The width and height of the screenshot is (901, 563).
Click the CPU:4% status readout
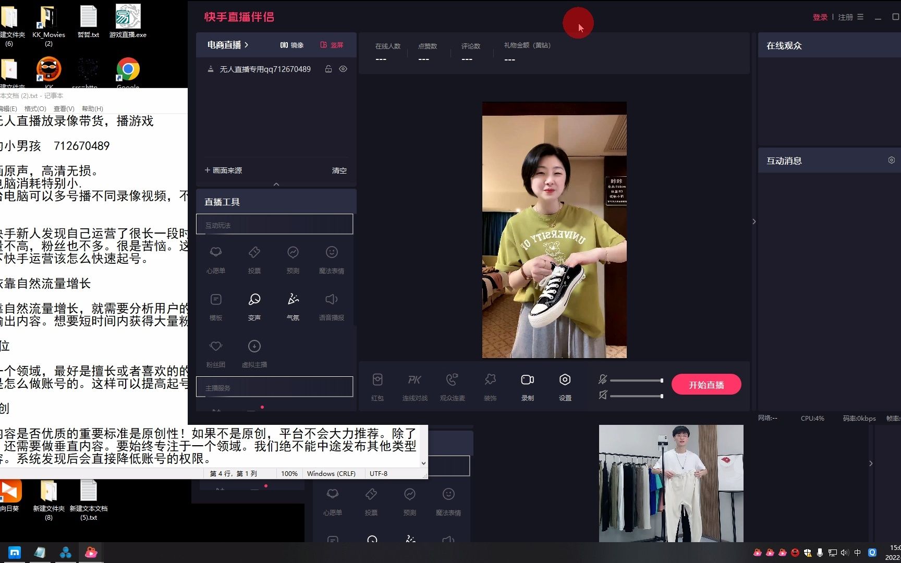(812, 418)
